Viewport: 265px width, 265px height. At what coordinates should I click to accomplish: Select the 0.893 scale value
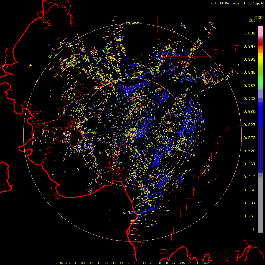[249, 59]
